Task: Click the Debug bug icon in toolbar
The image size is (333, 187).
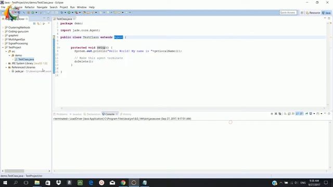Action: [x=62, y=12]
